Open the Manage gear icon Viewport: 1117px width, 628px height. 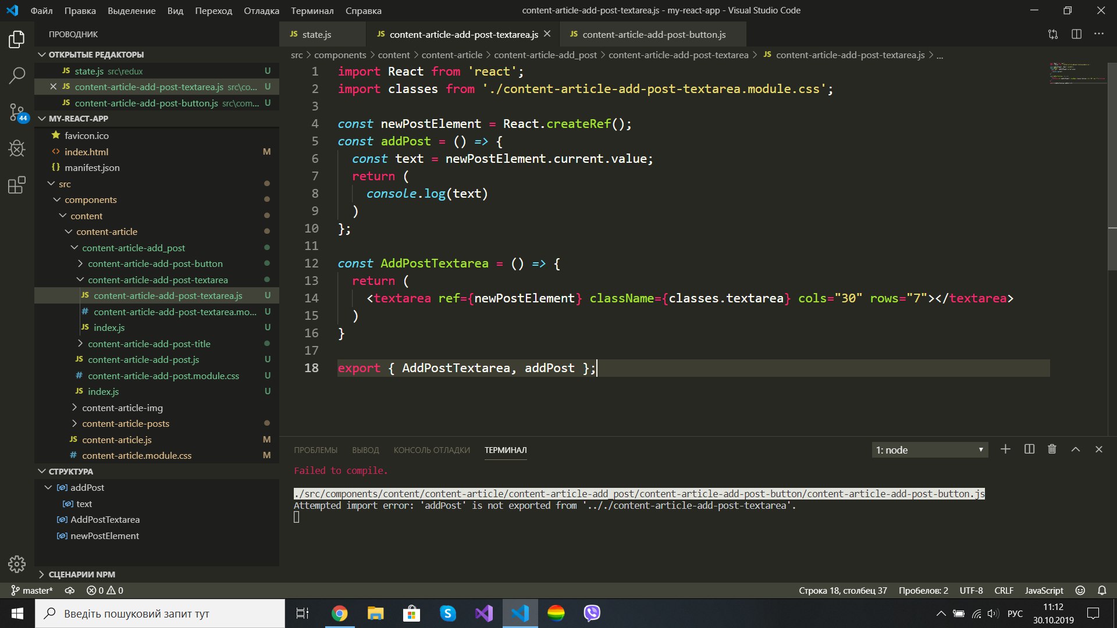(x=17, y=563)
